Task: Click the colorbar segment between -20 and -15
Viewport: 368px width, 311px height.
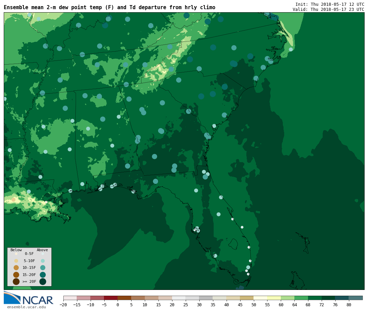Action: point(70,298)
